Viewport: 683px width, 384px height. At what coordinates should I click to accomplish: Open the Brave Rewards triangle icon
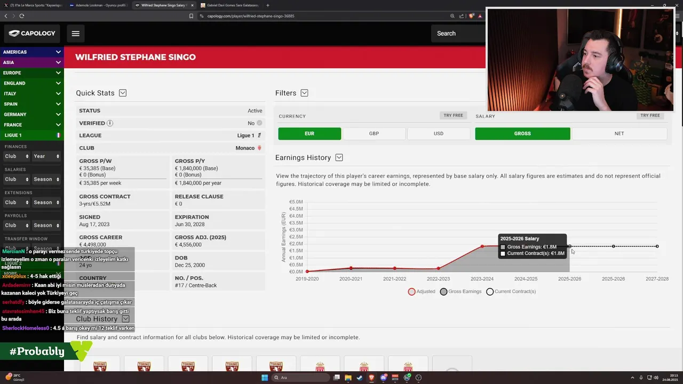coord(480,16)
